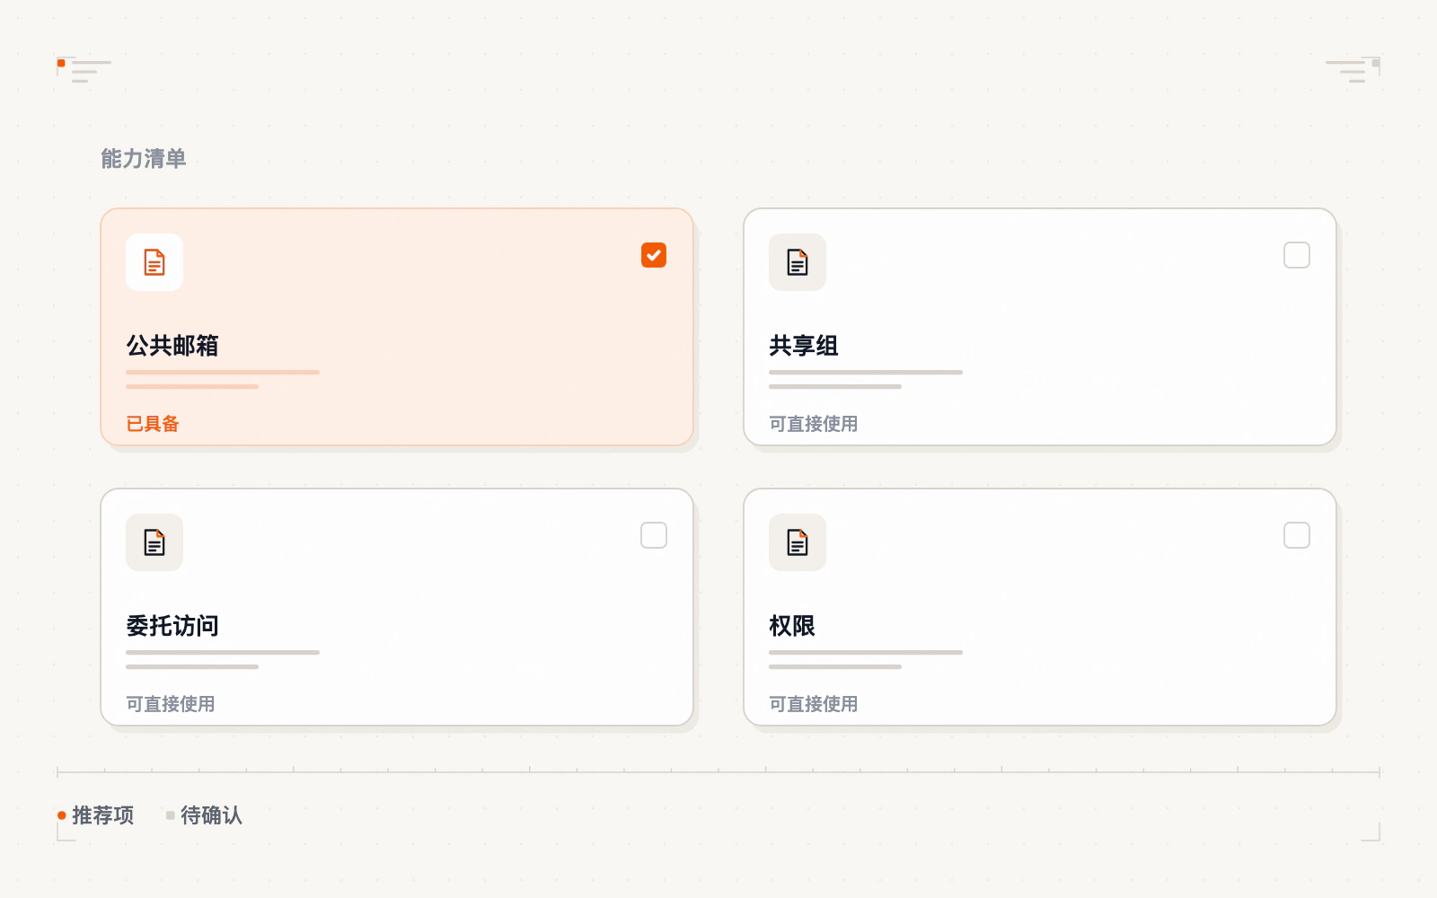
Task: Select the 共享组 card title
Action: (x=804, y=346)
